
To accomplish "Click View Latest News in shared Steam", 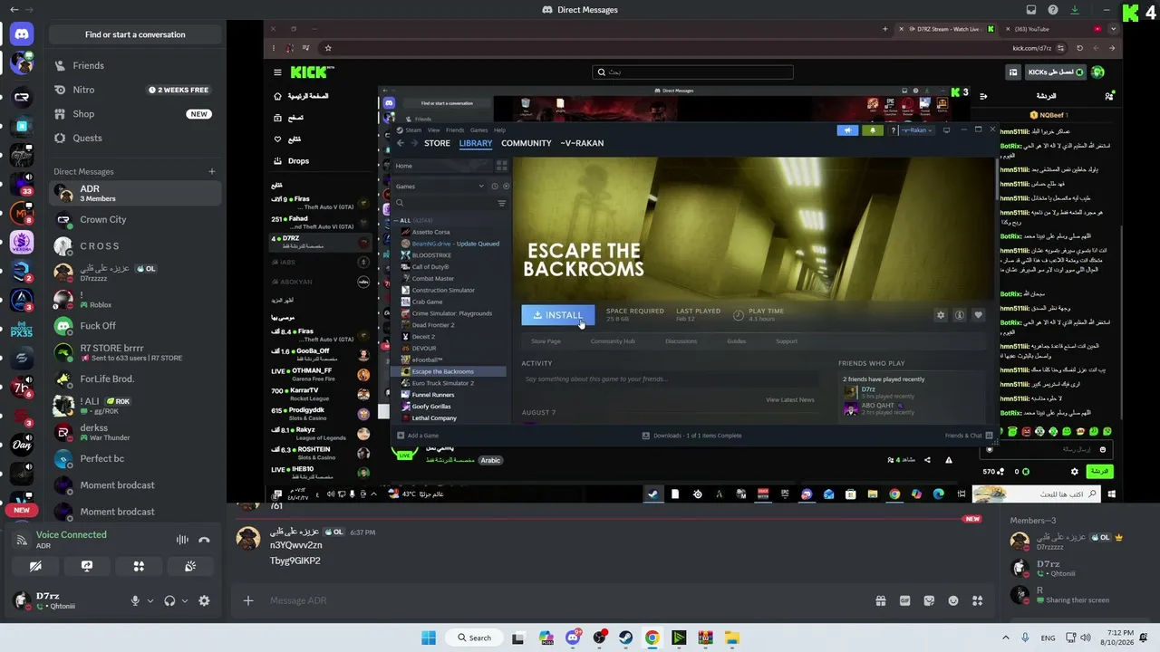I will click(x=790, y=399).
